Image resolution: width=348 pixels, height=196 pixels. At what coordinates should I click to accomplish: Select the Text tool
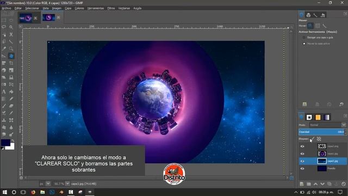4,92
